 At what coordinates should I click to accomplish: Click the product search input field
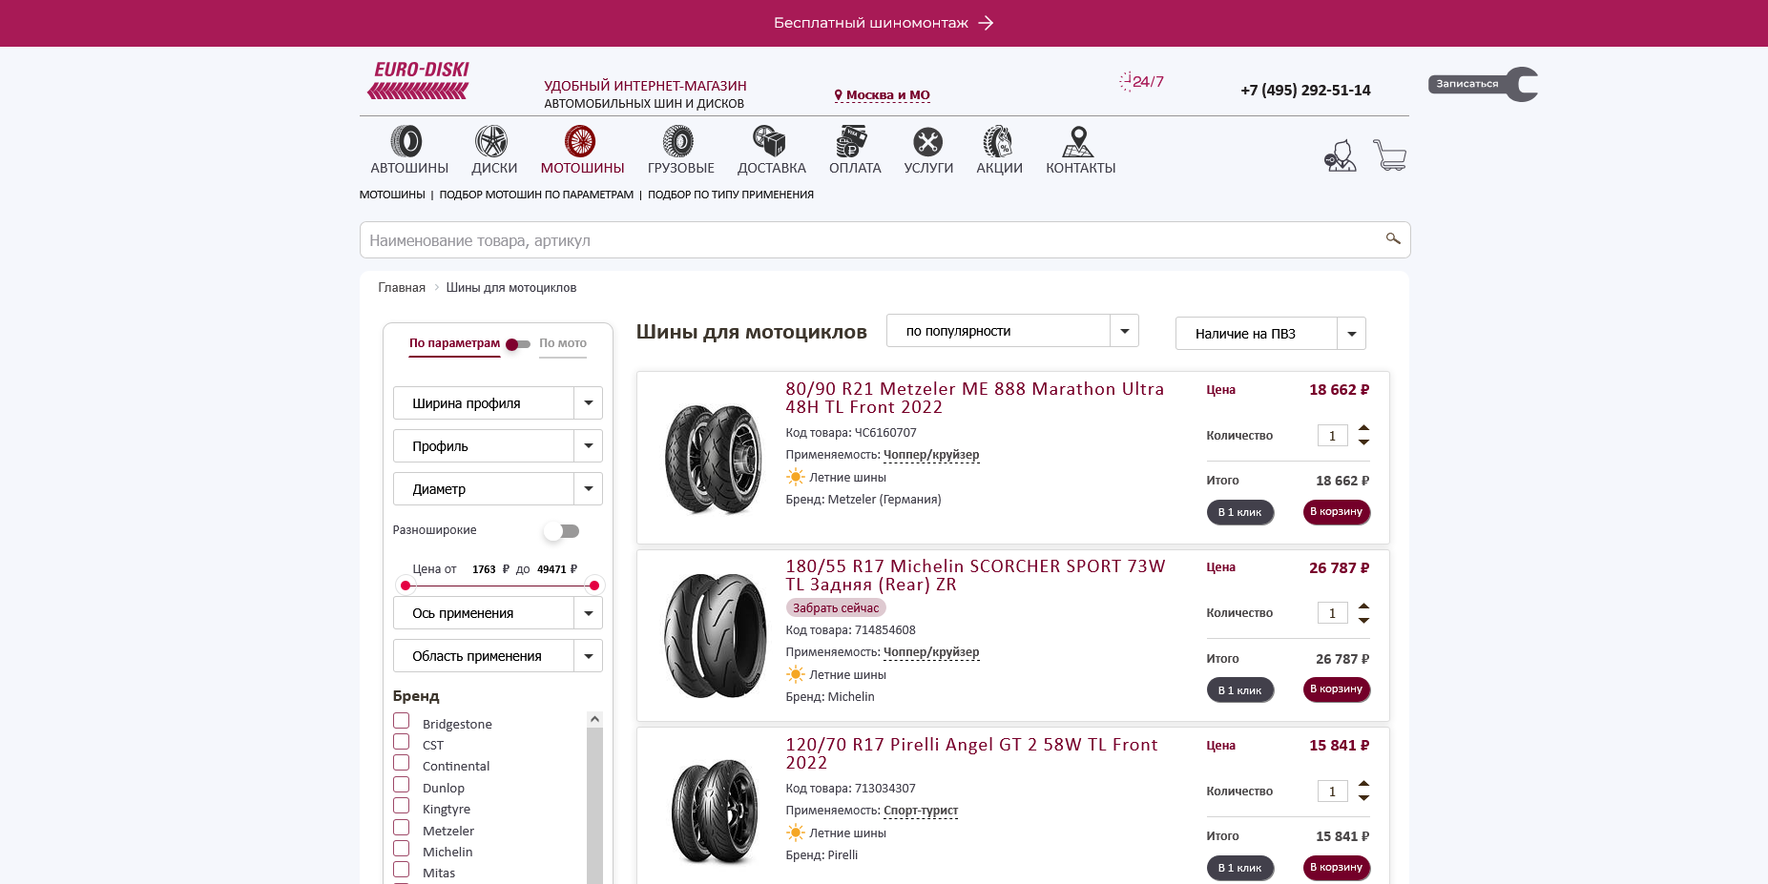[x=884, y=240]
